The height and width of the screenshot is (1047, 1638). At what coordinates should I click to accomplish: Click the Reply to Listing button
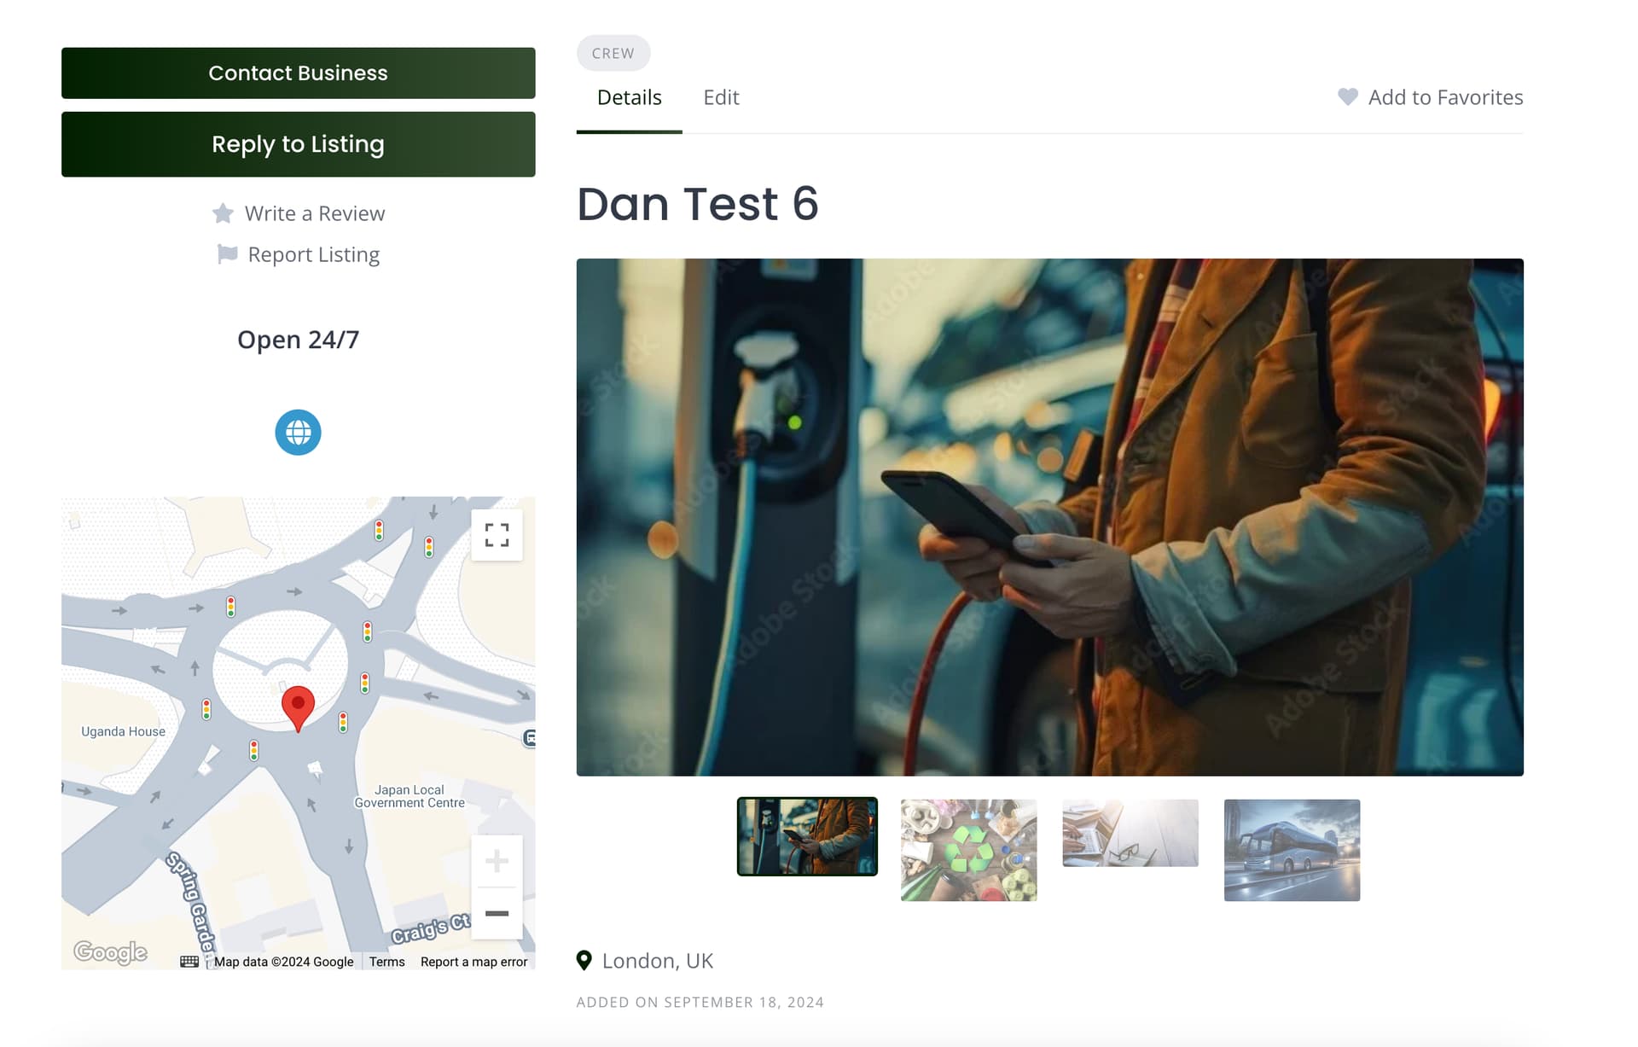299,144
